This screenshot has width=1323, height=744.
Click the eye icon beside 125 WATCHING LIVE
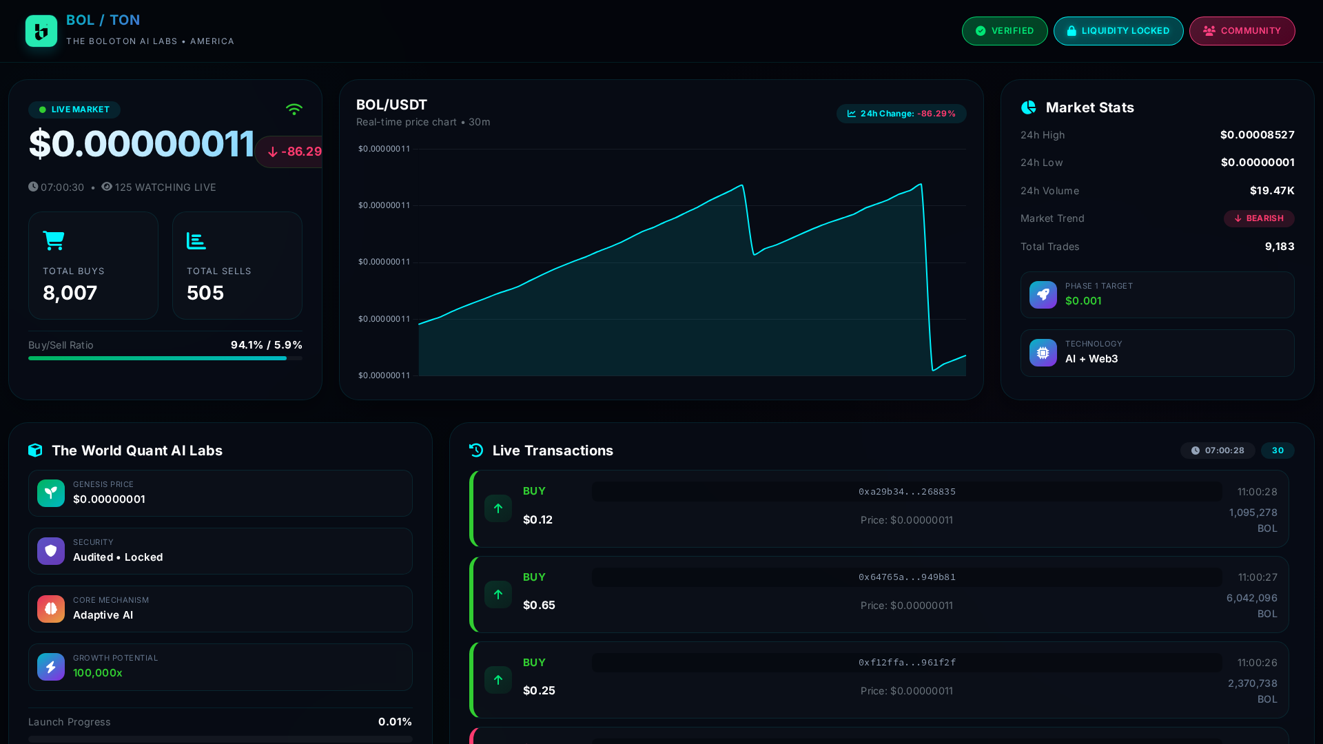tap(107, 187)
